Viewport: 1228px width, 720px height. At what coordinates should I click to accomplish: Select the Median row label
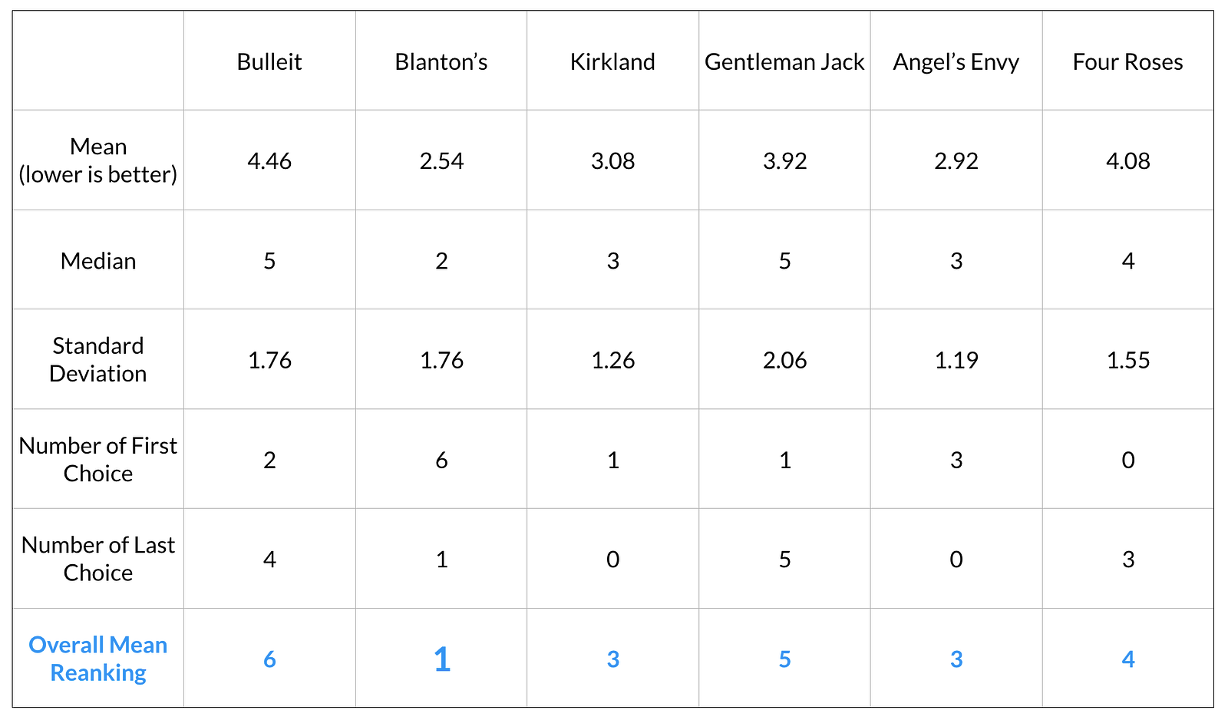pos(98,260)
